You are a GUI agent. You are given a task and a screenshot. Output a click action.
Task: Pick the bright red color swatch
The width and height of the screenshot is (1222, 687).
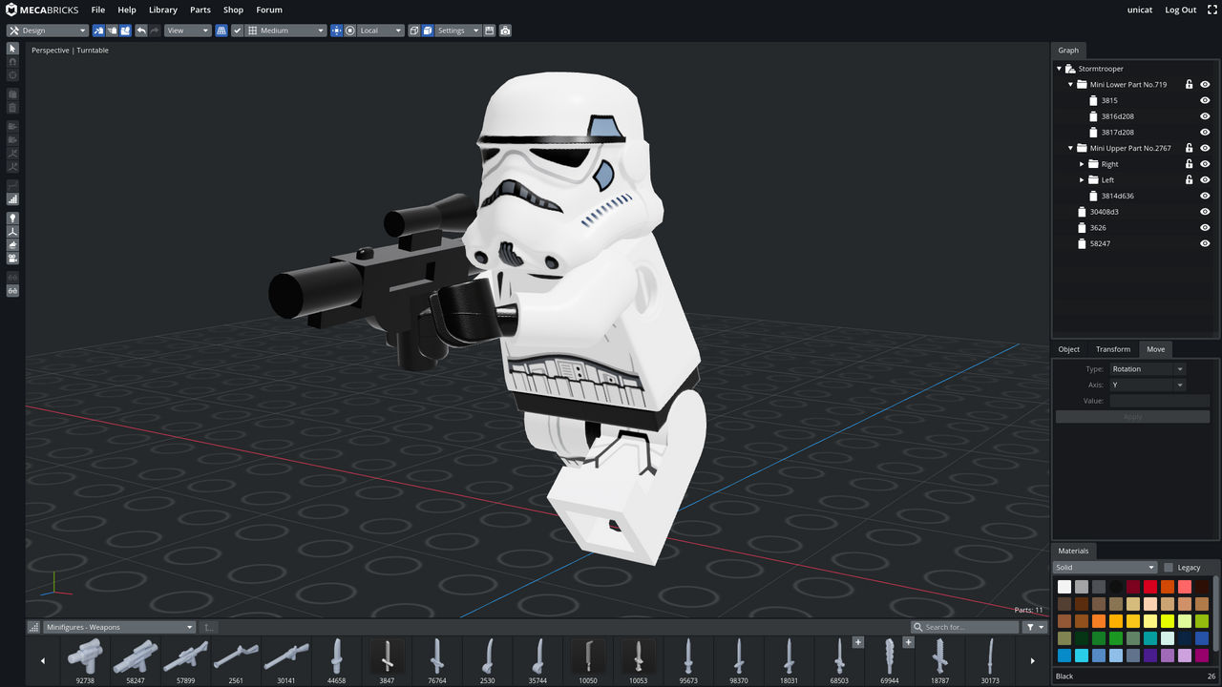pos(1150,587)
